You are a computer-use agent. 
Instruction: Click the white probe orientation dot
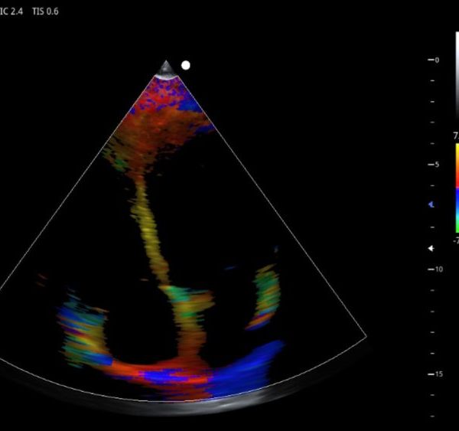point(185,66)
